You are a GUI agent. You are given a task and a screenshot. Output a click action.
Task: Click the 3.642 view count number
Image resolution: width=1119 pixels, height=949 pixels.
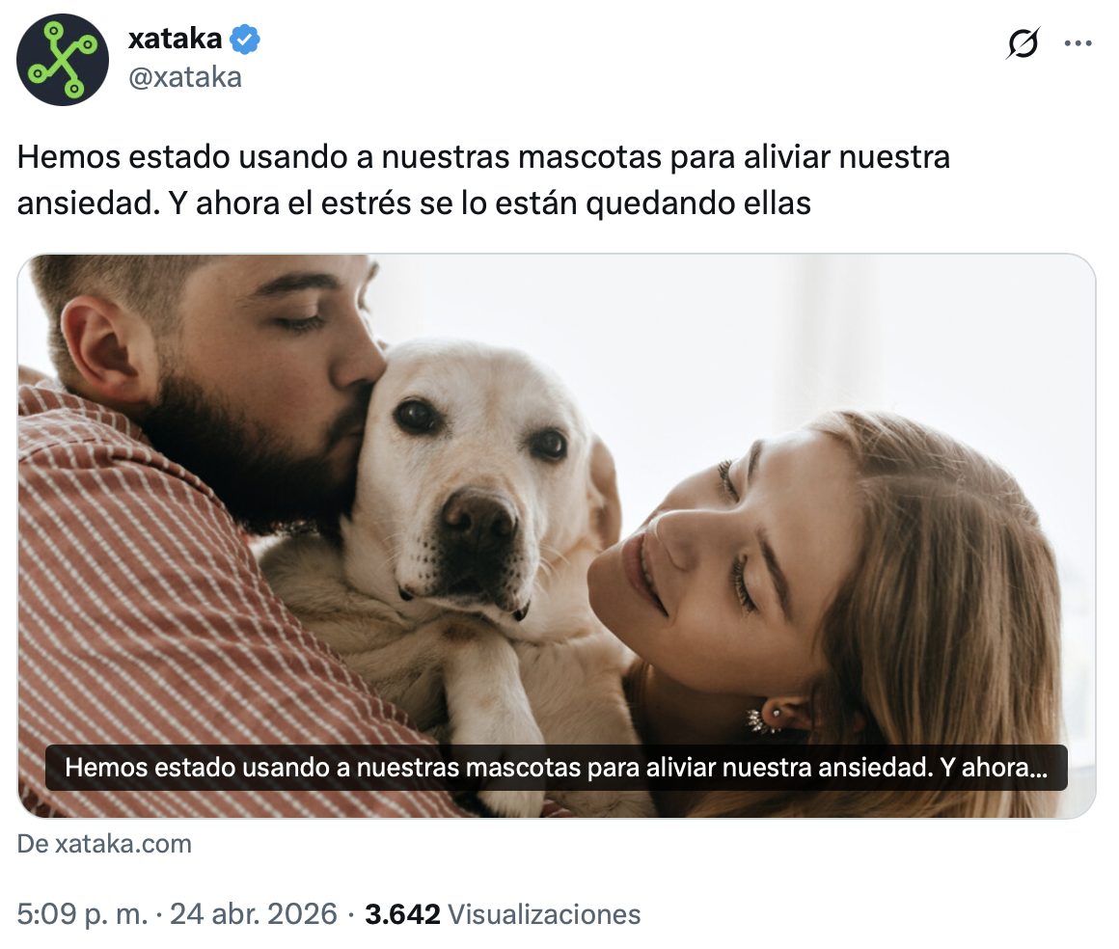[402, 914]
